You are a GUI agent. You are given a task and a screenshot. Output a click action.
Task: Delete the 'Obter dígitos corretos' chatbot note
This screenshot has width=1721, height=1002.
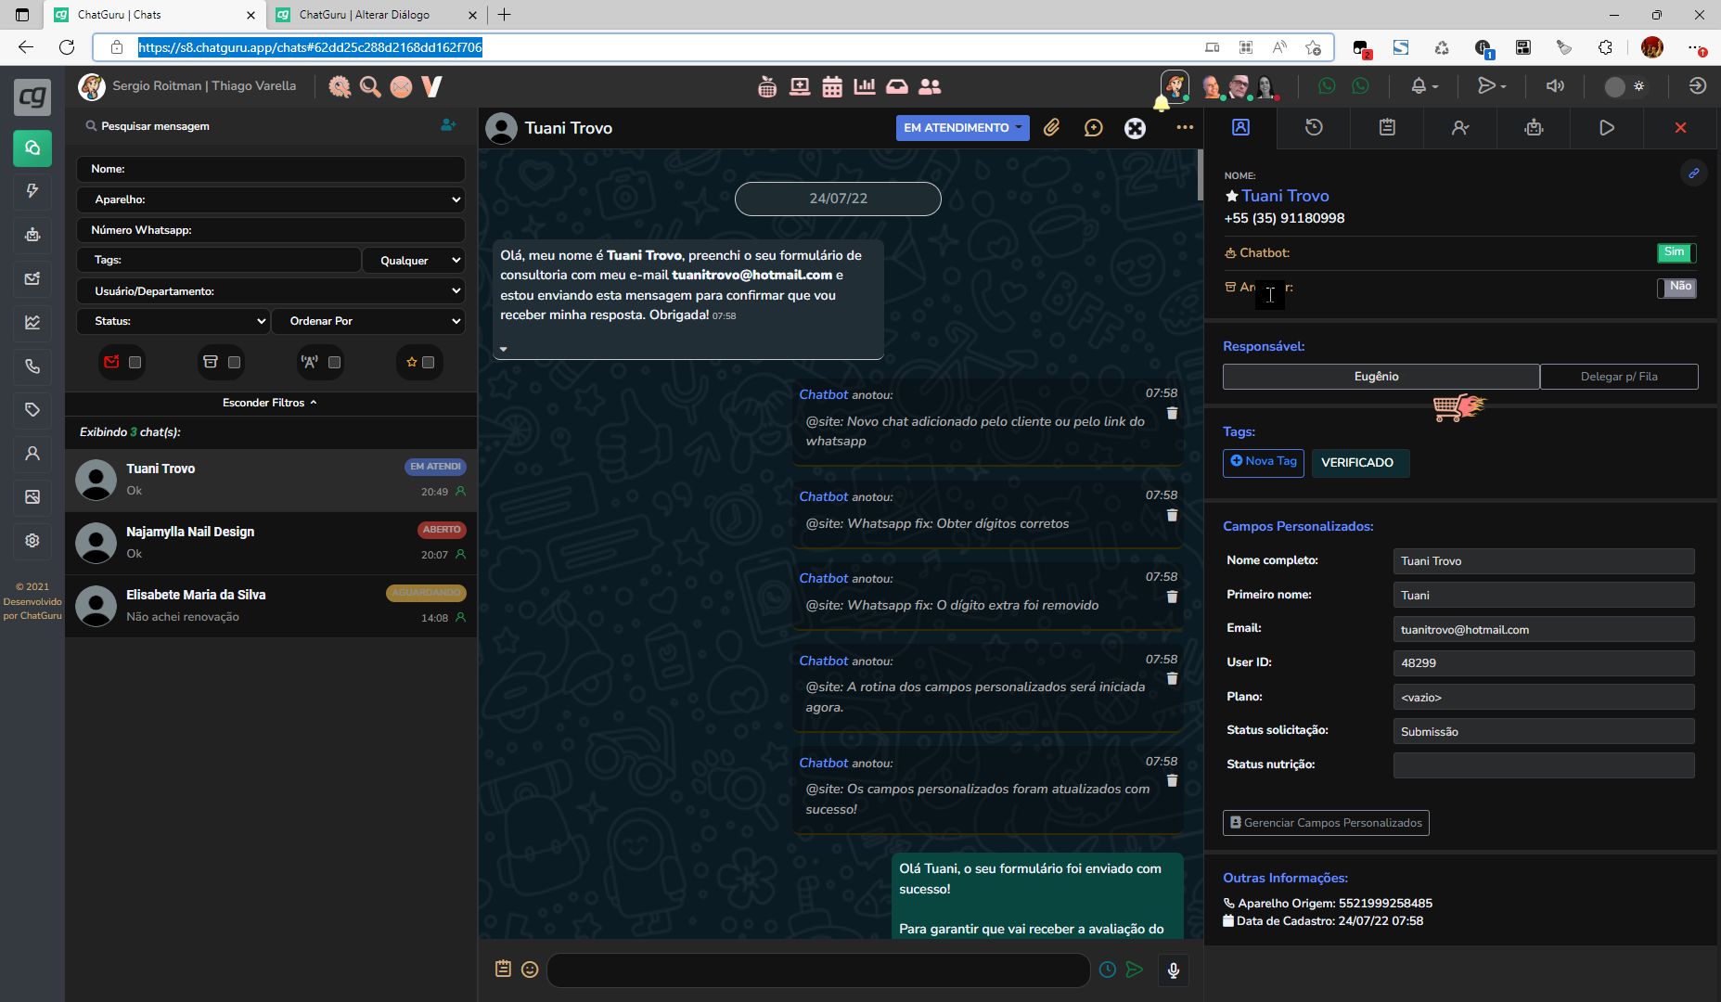tap(1172, 515)
